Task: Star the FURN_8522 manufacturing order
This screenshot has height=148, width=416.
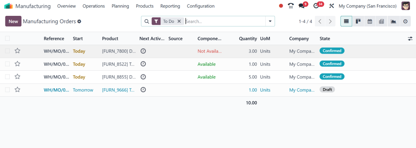Action: coord(17,64)
